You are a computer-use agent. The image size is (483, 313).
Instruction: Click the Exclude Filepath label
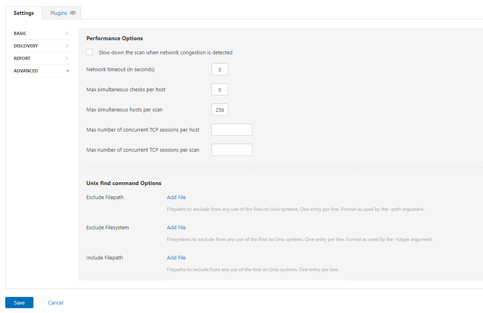(x=105, y=198)
